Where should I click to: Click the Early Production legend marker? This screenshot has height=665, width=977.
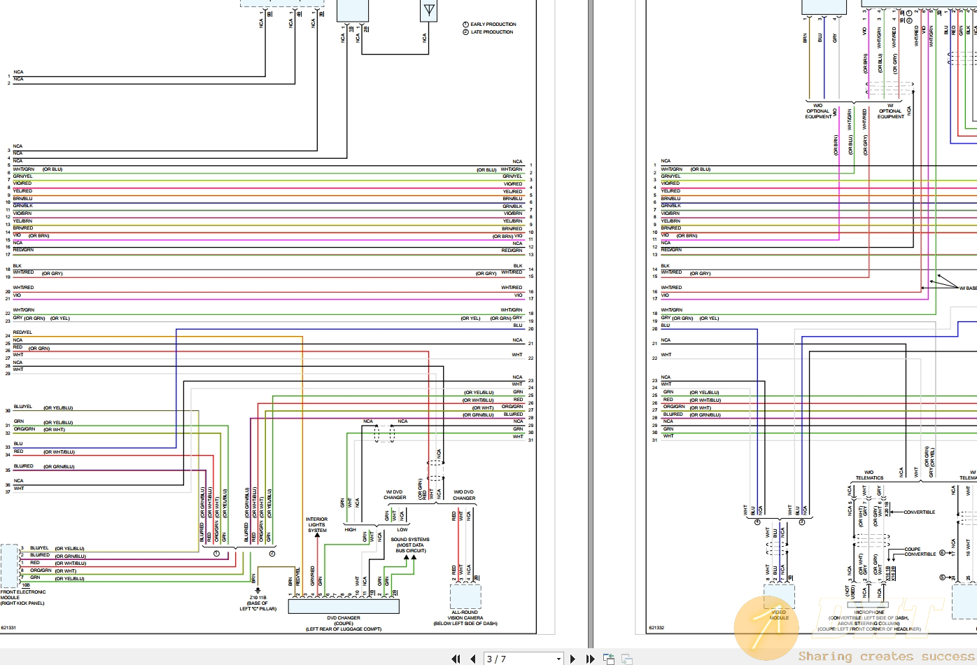pyautogui.click(x=465, y=24)
